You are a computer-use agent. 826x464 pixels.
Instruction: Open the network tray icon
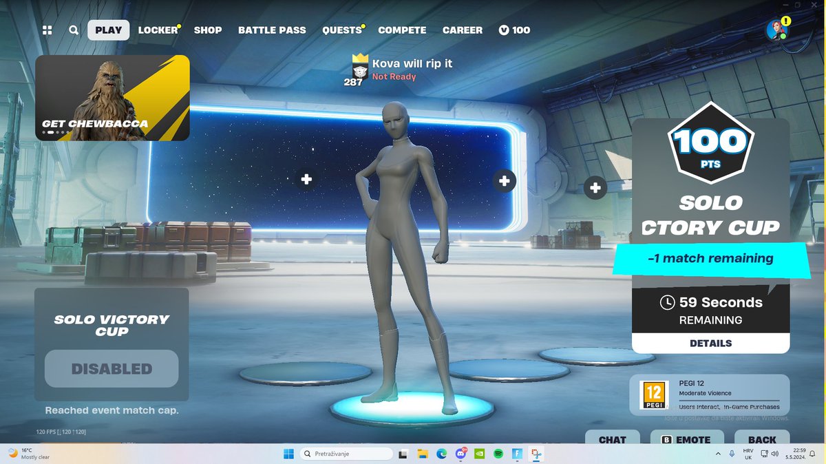click(x=764, y=454)
